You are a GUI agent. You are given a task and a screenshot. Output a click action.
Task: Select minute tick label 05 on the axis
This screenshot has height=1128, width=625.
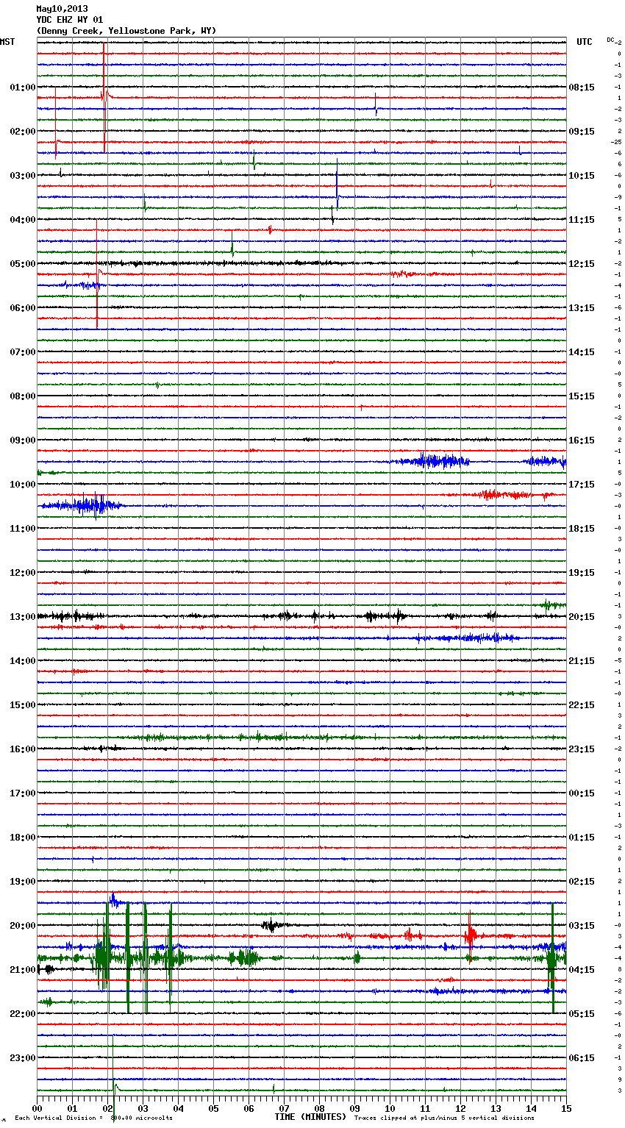(213, 1108)
